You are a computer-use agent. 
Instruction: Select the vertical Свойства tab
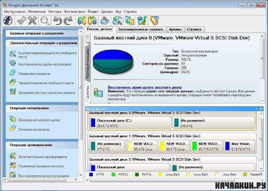88,92
